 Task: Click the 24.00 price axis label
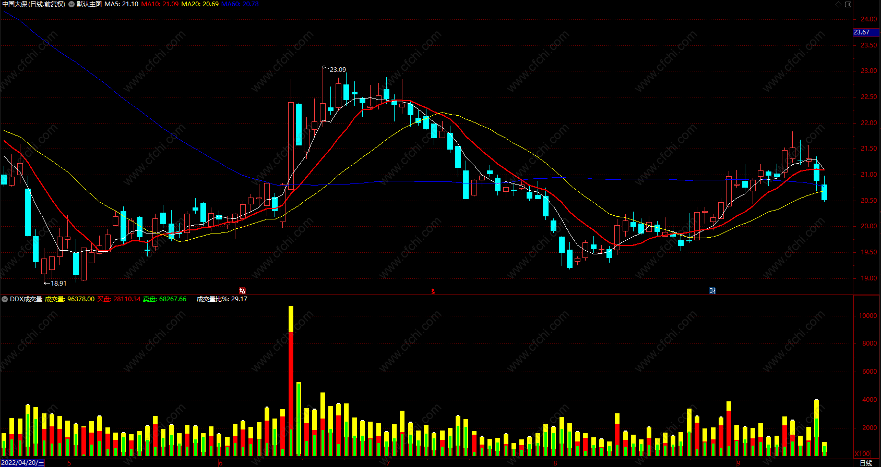coord(869,19)
